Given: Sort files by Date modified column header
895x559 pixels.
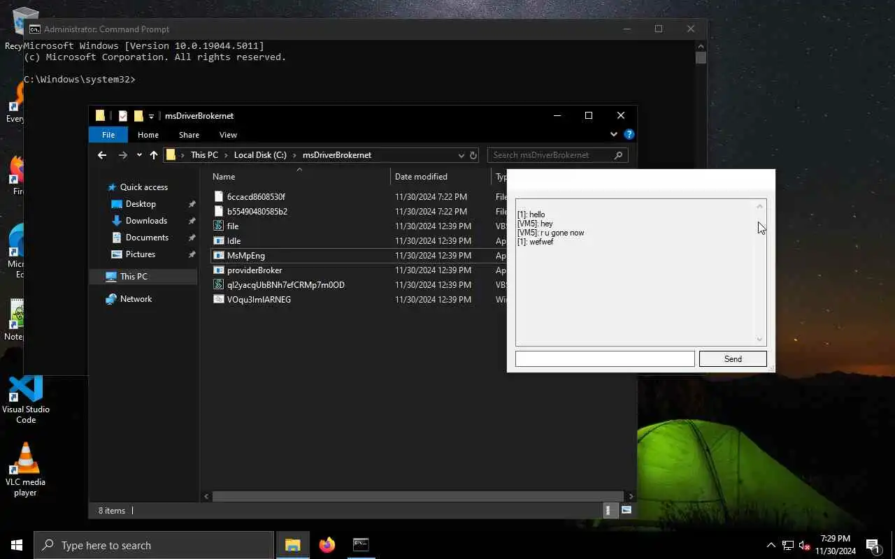Looking at the screenshot, I should pos(421,177).
